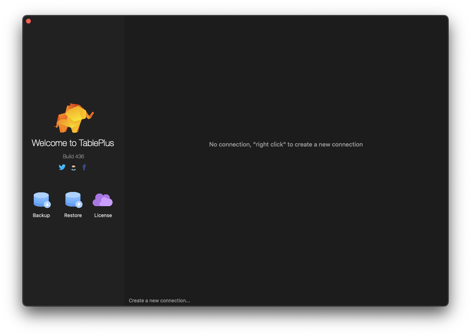Click the "Welcome to TablePlus" heading
This screenshot has width=471, height=336.
click(x=72, y=143)
